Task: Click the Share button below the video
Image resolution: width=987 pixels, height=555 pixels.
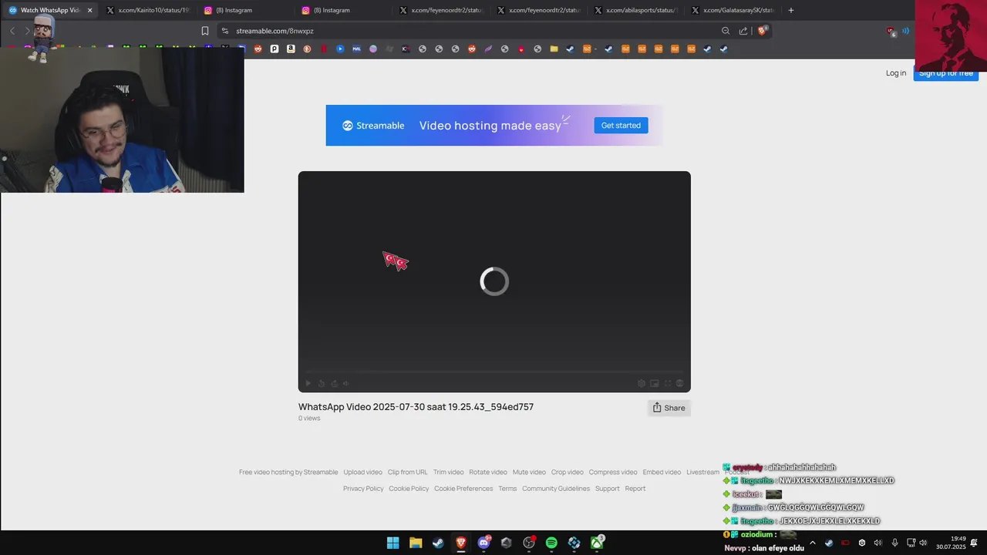Action: click(669, 408)
